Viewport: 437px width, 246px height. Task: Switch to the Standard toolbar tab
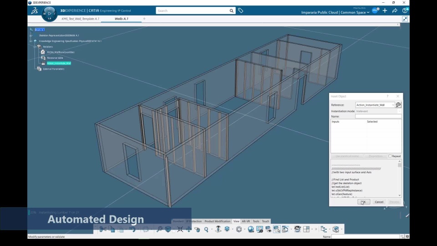click(178, 221)
